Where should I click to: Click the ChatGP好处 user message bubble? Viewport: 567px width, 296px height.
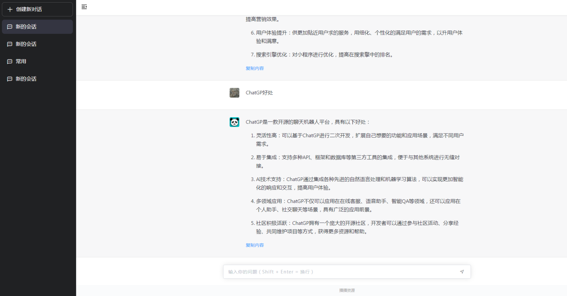point(259,93)
